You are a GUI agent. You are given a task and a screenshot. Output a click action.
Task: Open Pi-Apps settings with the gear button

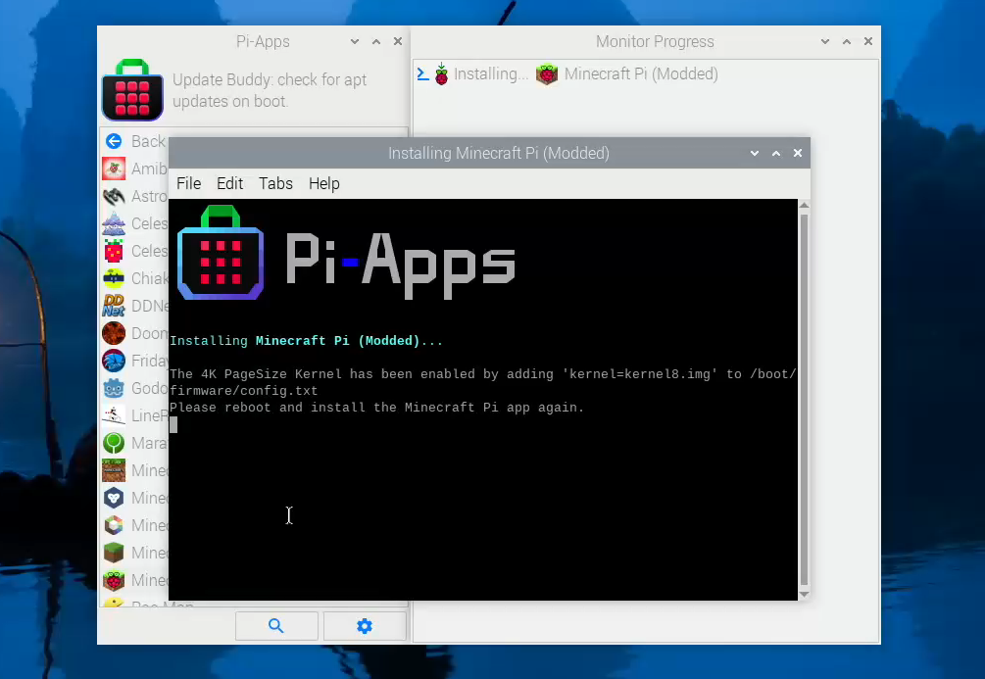pyautogui.click(x=365, y=626)
